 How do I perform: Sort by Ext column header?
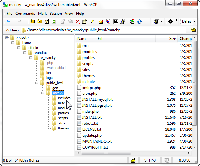pos(100,39)
